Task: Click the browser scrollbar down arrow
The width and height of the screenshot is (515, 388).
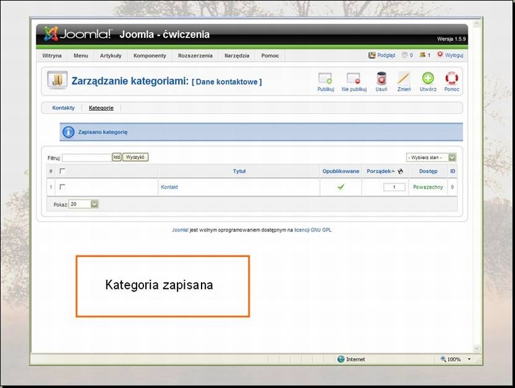Action: [477, 348]
